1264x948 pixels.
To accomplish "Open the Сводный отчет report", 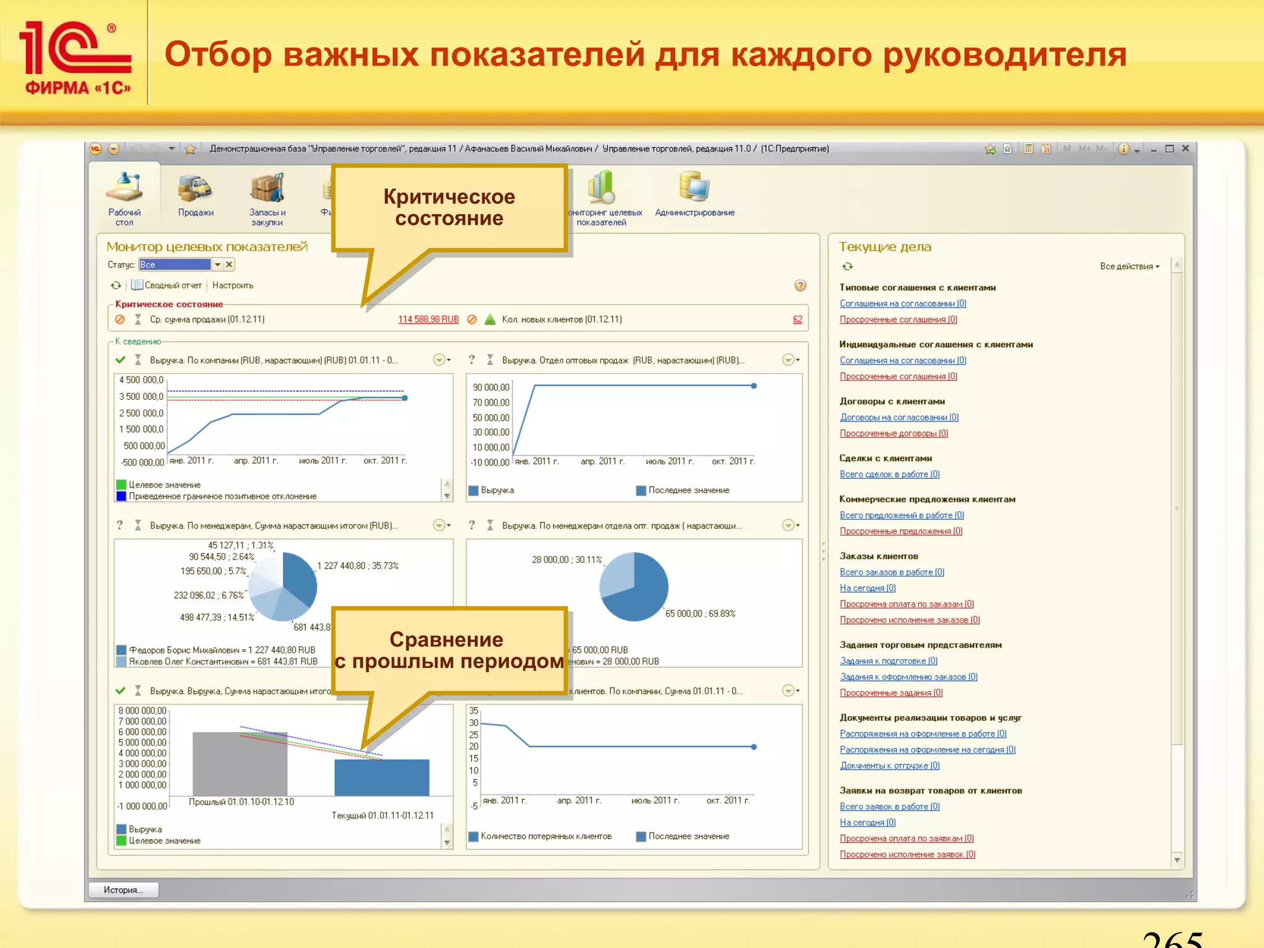I will 167,285.
